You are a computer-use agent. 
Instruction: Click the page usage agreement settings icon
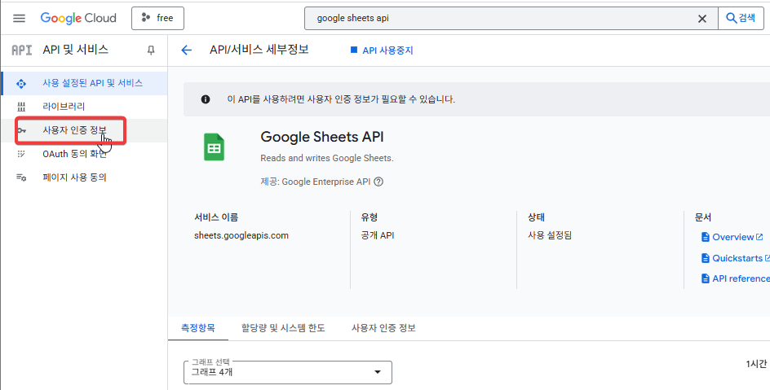(x=21, y=177)
